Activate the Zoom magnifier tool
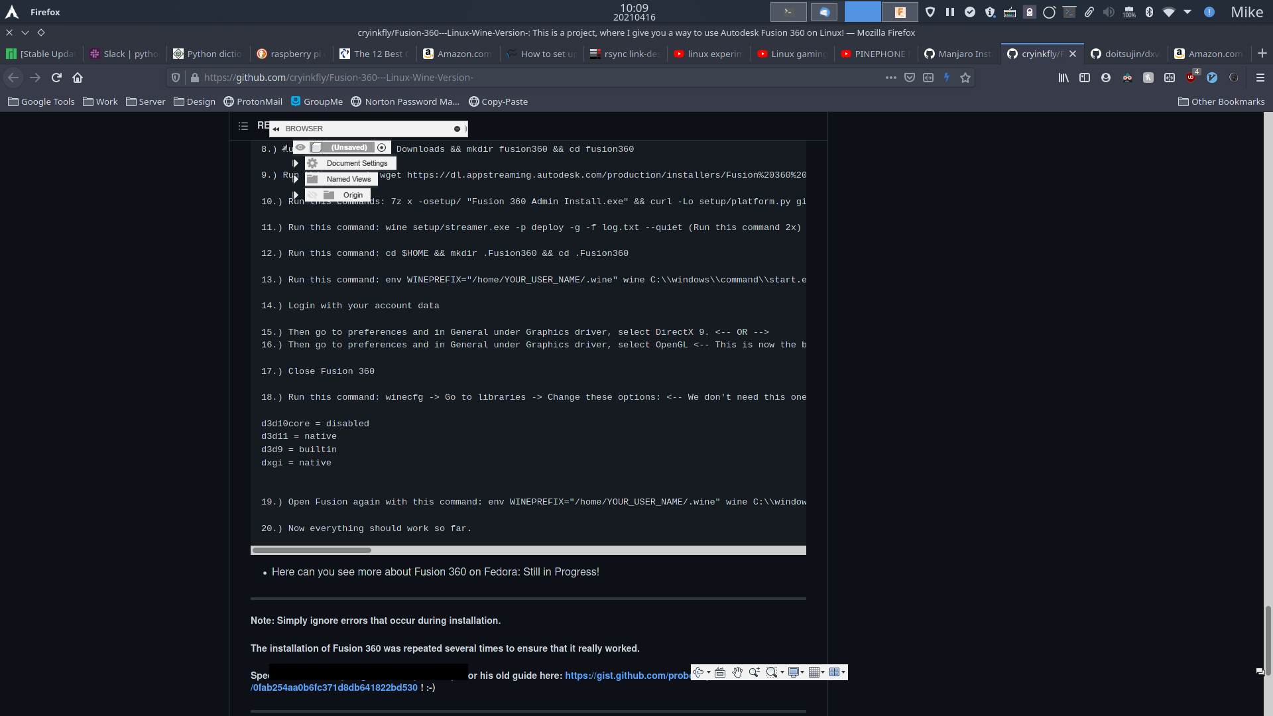Screen dimensions: 1273x716 click(x=754, y=672)
